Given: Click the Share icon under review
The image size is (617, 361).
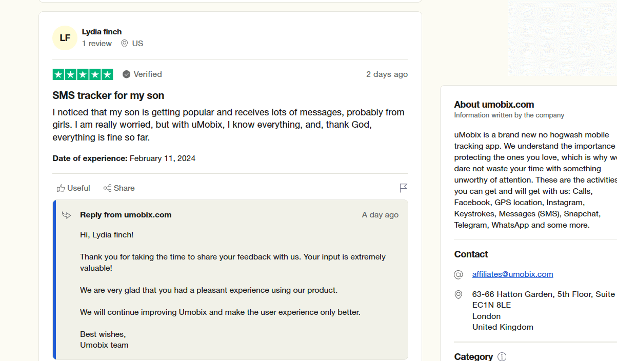Looking at the screenshot, I should click(107, 188).
